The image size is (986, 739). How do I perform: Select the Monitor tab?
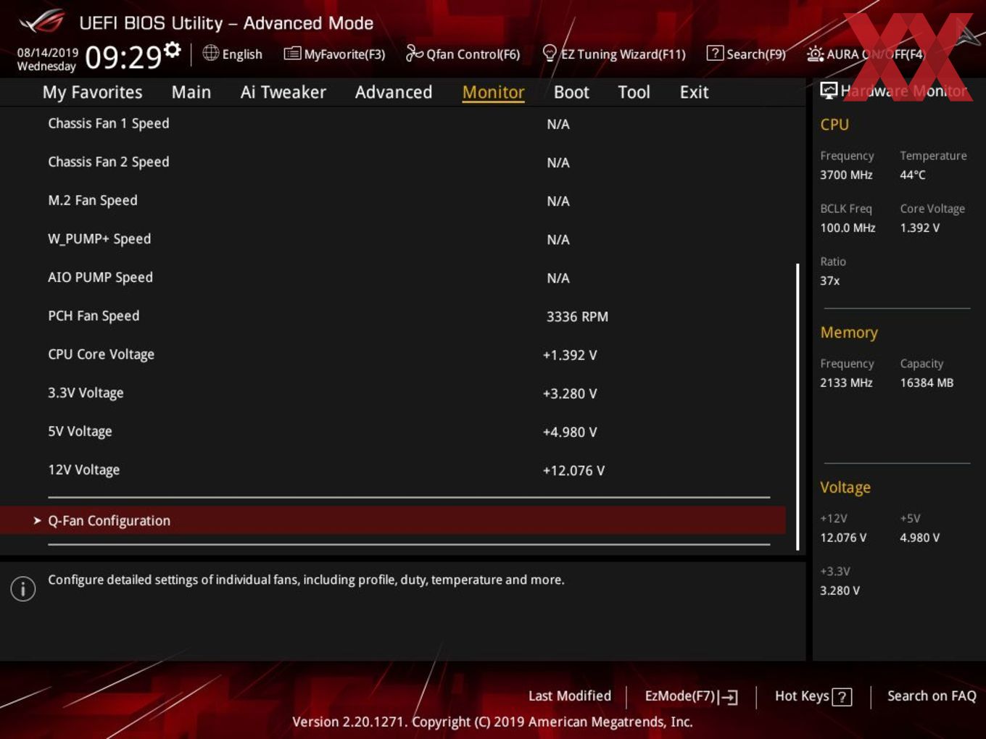pos(493,92)
